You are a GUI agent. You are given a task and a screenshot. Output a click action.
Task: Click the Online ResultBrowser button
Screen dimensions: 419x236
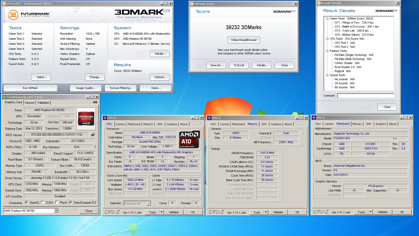tap(244, 40)
